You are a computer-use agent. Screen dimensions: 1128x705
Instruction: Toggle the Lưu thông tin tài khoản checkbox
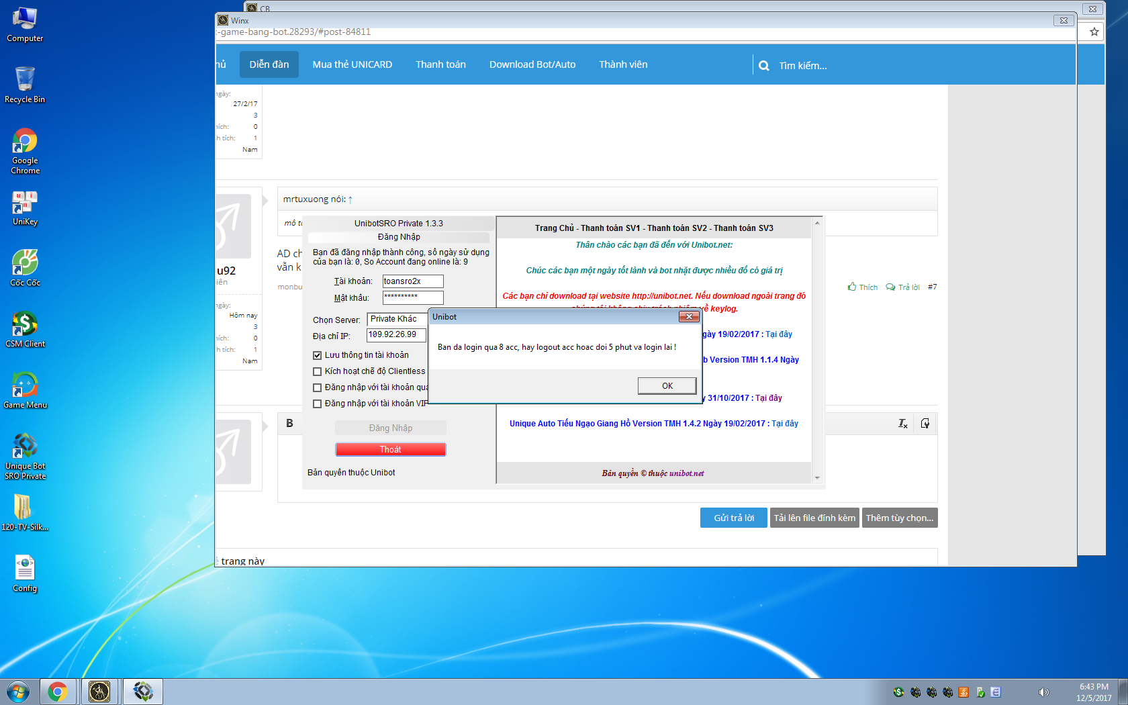[318, 355]
